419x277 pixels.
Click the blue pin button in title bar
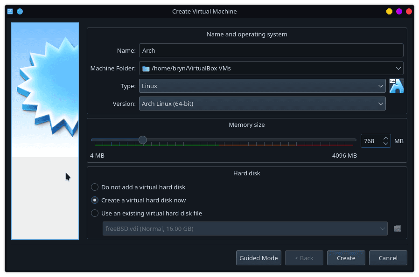[x=20, y=11]
